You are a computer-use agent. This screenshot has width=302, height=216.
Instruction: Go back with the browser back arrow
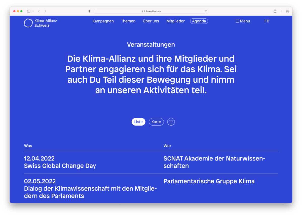[x=39, y=11]
